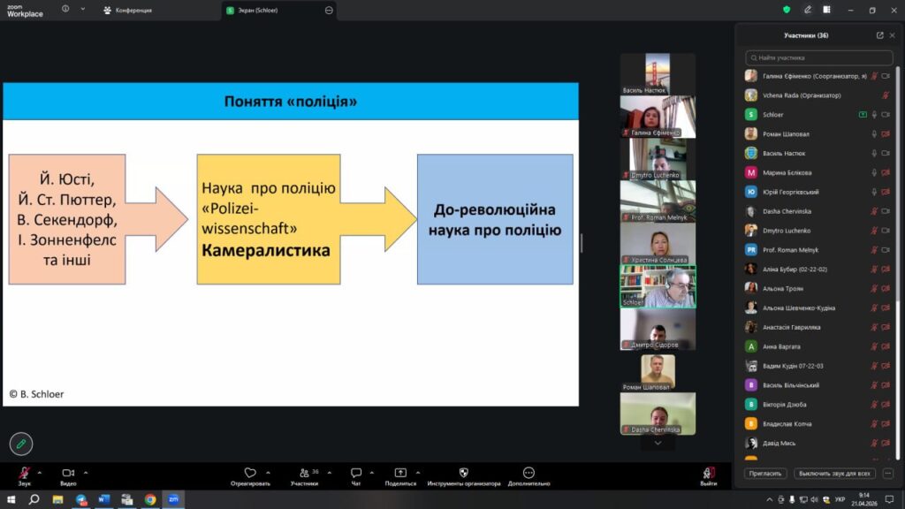Expand the down chevron below video thumbnails
This screenshot has width=905, height=509.
point(657,443)
